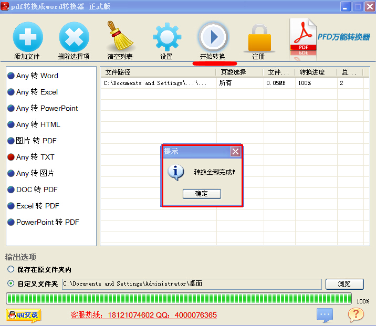Image resolution: width=376 pixels, height=326 pixels.
Task: Close the converter window
Action: coord(370,6)
